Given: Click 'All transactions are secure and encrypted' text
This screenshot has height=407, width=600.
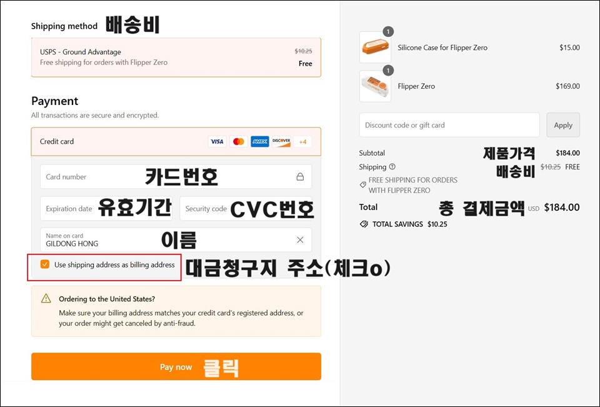Looking at the screenshot, I should (x=95, y=115).
